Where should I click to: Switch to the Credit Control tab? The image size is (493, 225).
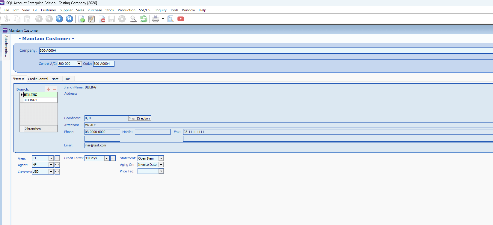click(38, 79)
